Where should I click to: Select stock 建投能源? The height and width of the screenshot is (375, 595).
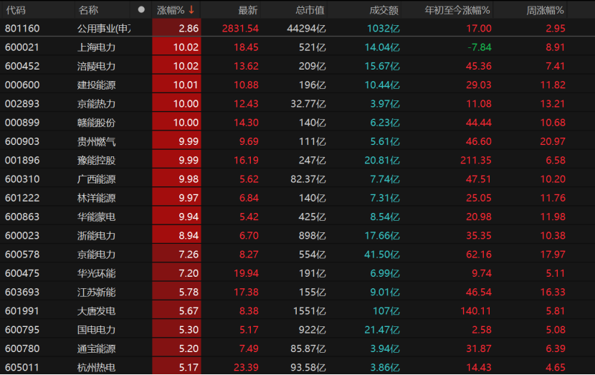[96, 85]
